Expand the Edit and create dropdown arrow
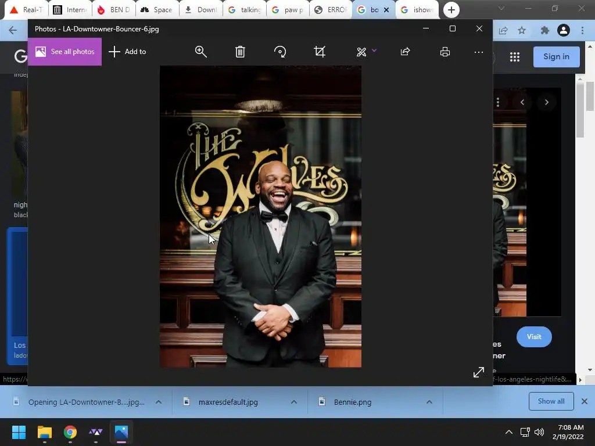The width and height of the screenshot is (595, 446). (x=374, y=51)
